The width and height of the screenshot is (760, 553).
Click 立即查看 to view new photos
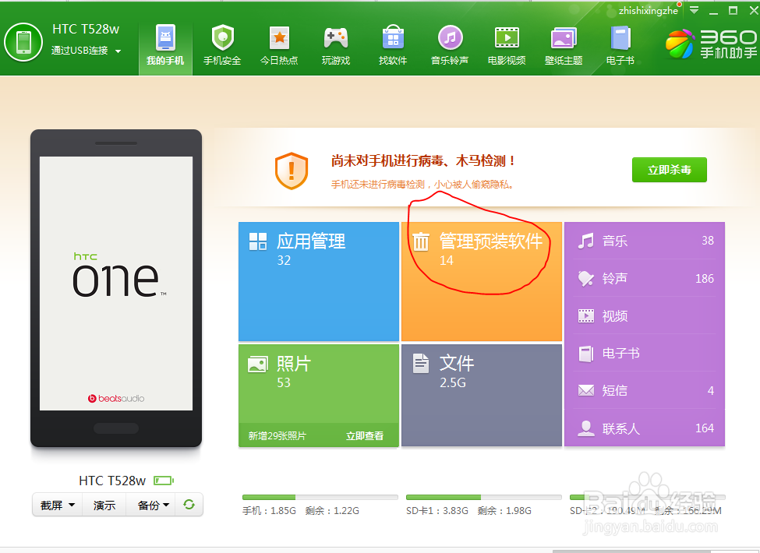(x=365, y=436)
